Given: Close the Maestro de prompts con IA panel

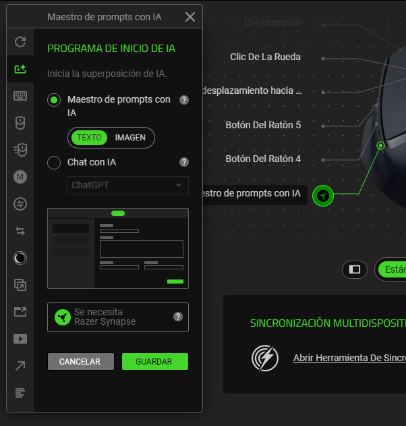Looking at the screenshot, I should click(x=190, y=17).
